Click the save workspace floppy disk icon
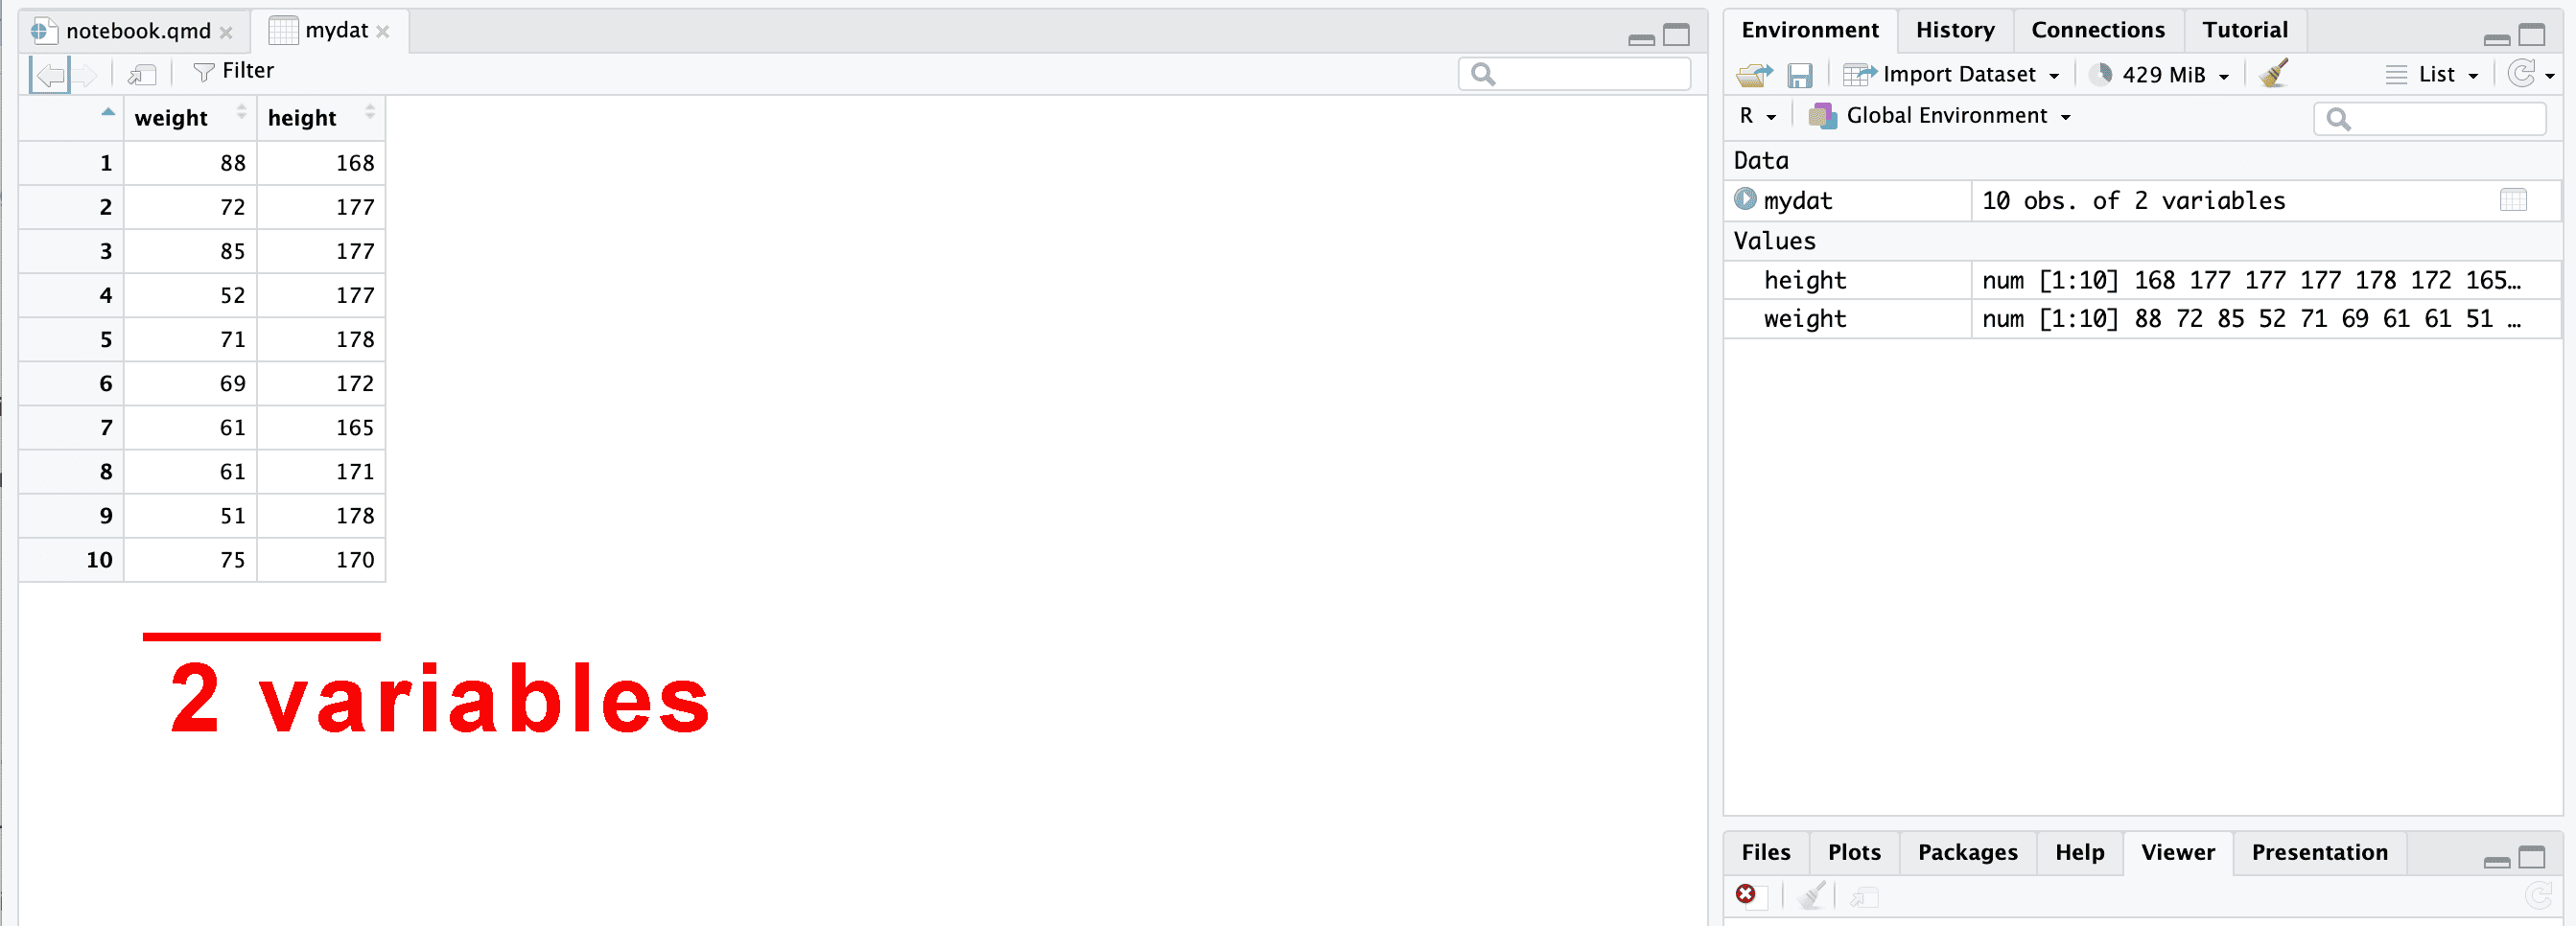Image resolution: width=2576 pixels, height=926 pixels. click(x=1800, y=75)
